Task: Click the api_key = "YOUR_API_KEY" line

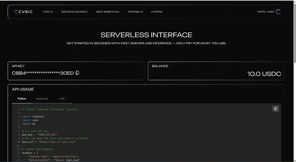Action: 40,134
